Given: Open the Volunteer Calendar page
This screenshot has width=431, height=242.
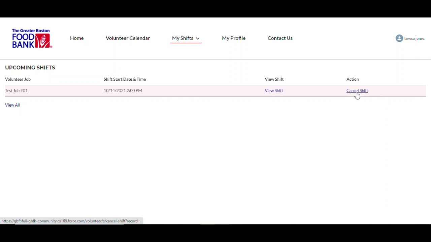Looking at the screenshot, I should click(128, 38).
